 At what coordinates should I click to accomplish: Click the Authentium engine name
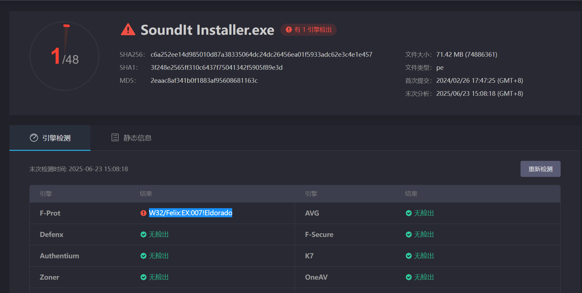point(59,256)
